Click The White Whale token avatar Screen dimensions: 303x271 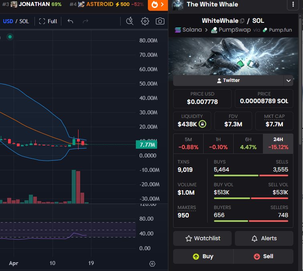coord(177,5)
